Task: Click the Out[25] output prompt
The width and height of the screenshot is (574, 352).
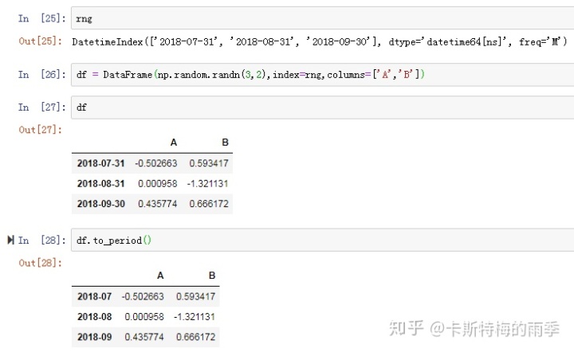Action: click(41, 41)
